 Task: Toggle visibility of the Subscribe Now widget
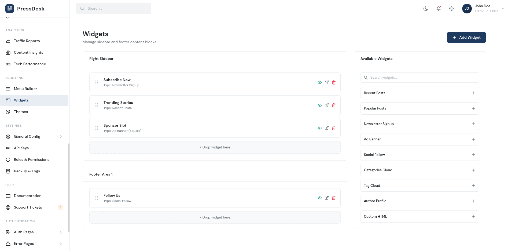tap(319, 82)
